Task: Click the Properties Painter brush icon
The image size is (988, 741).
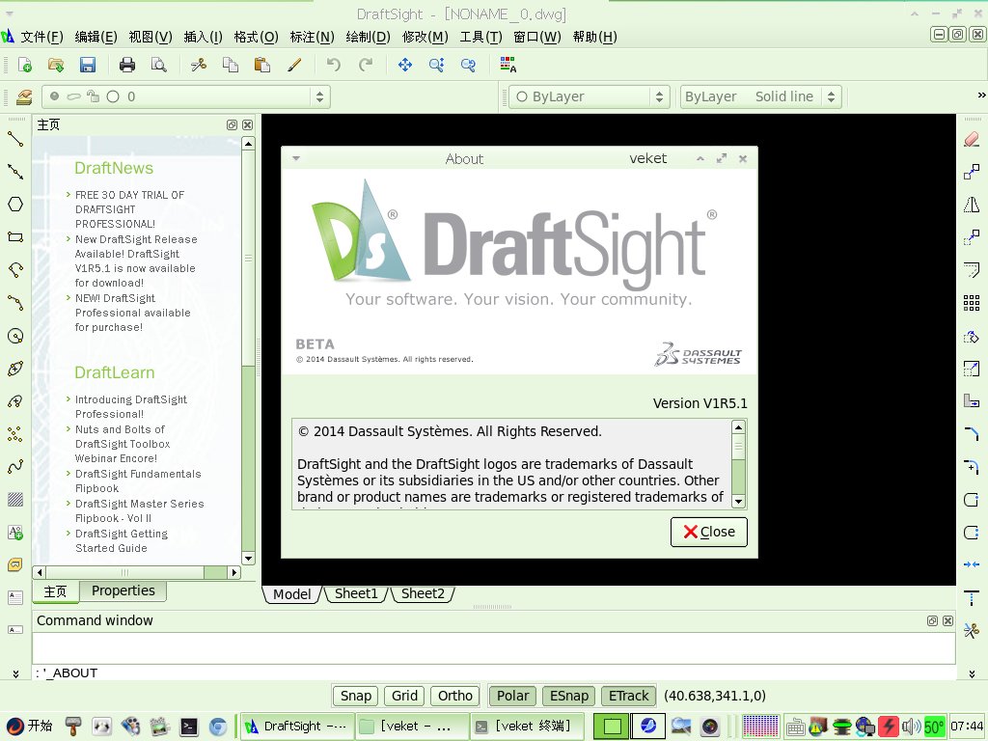Action: (294, 65)
